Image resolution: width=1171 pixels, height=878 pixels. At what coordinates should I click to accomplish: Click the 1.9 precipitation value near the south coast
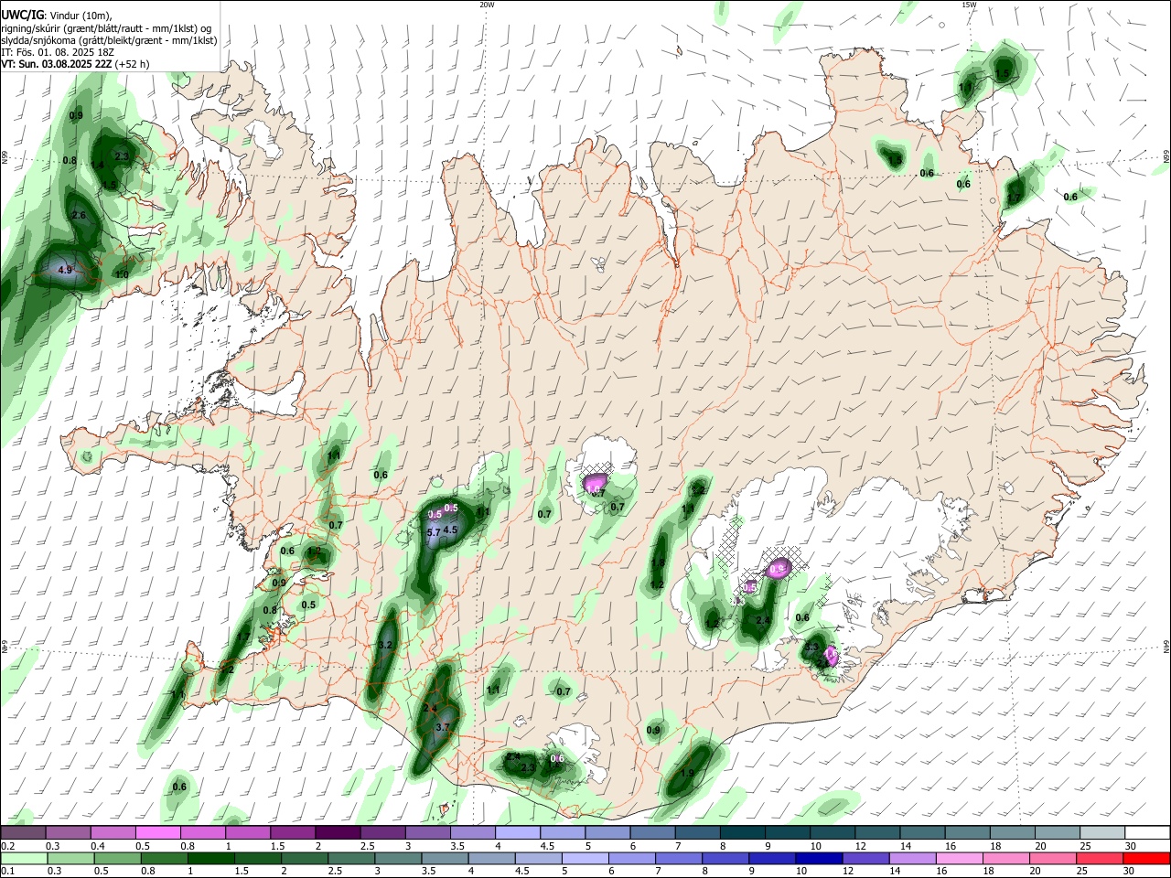(x=687, y=773)
